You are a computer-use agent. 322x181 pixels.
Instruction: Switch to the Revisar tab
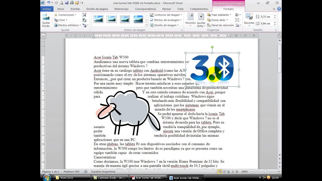pos(167,9)
